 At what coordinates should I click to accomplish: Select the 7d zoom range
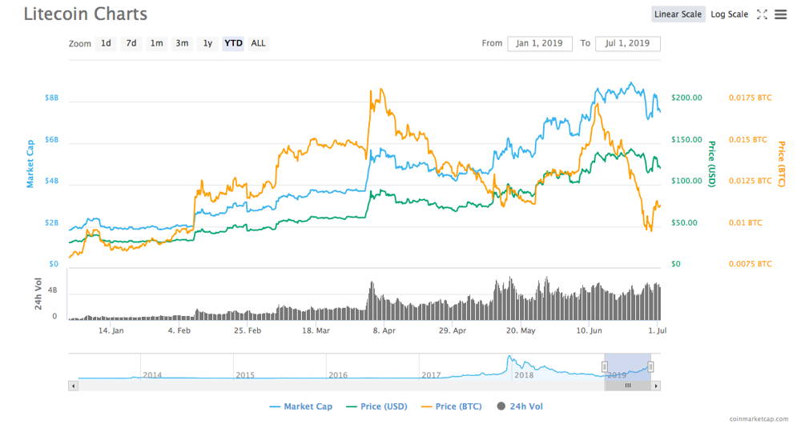click(131, 43)
